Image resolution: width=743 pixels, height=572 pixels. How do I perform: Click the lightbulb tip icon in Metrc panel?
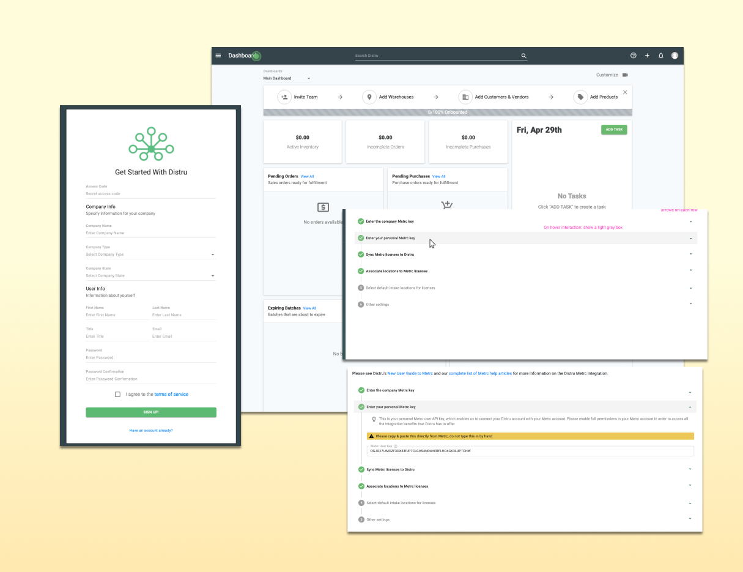tap(374, 419)
